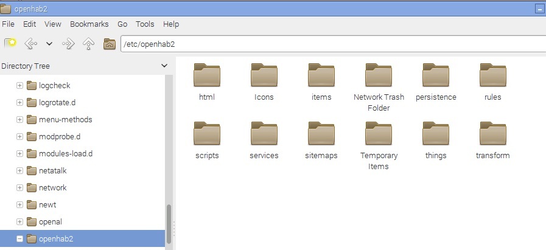Select the html folder icon
Screen dimensions: 546x250
[x=207, y=75]
